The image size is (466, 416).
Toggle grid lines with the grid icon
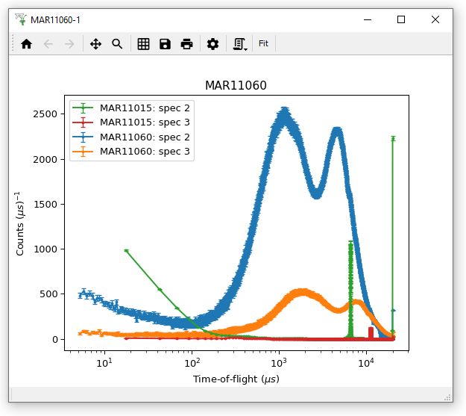point(144,44)
